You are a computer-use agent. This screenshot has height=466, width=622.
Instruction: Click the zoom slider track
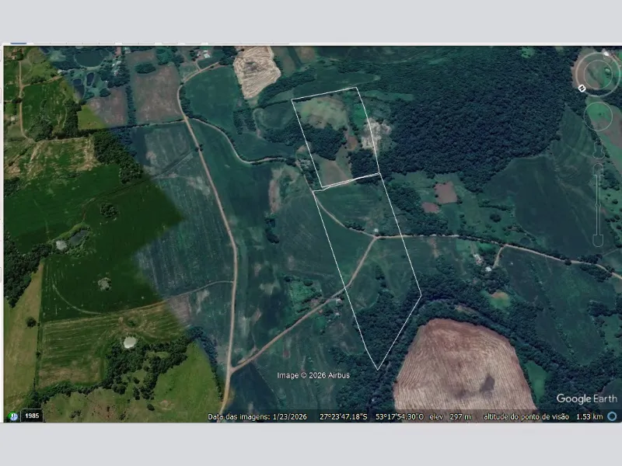click(598, 206)
